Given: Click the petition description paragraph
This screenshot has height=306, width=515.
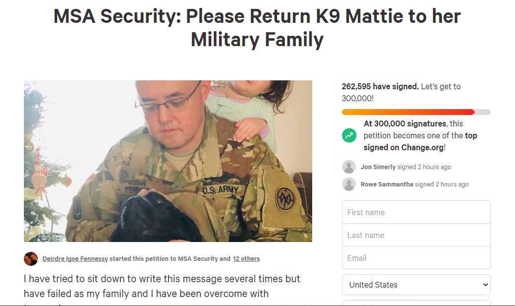Looking at the screenshot, I should point(162,286).
